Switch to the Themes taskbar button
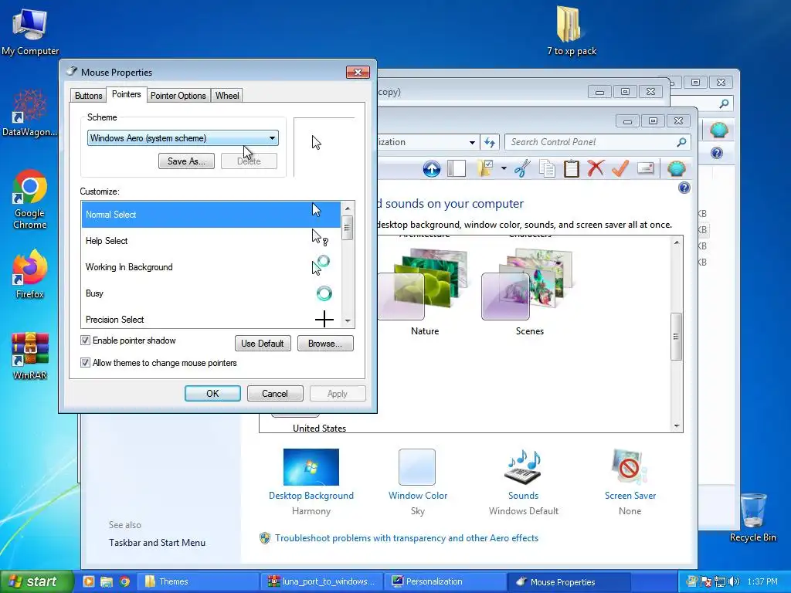 tap(199, 581)
